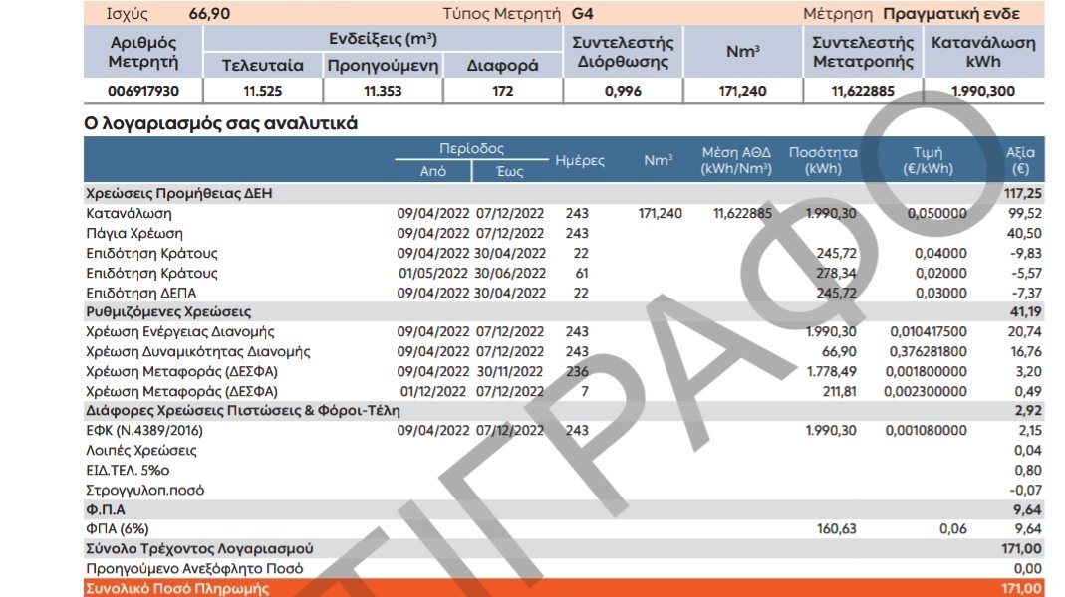Select 'Τύπος Μετρητή' value G4
The height and width of the screenshot is (597, 1065).
click(582, 14)
